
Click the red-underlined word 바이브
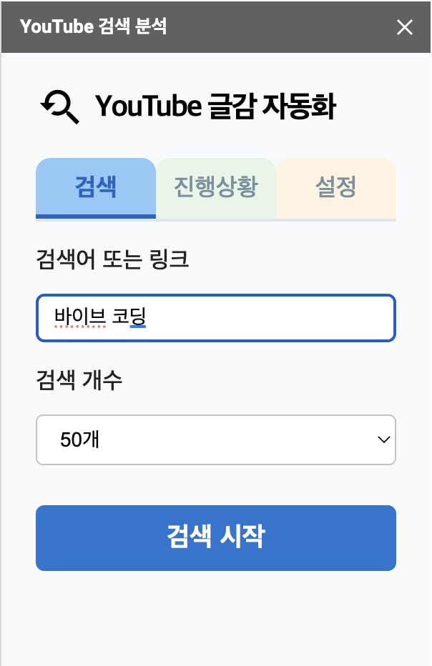[x=80, y=317]
